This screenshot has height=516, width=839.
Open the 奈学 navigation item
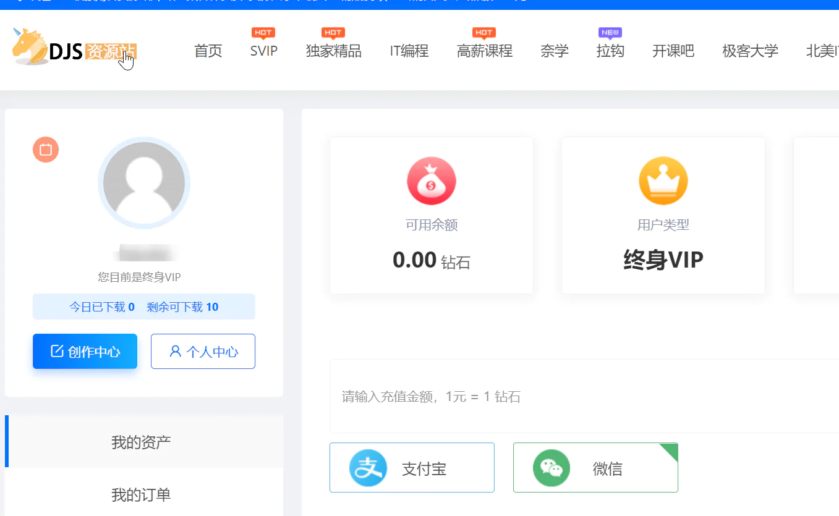[555, 51]
